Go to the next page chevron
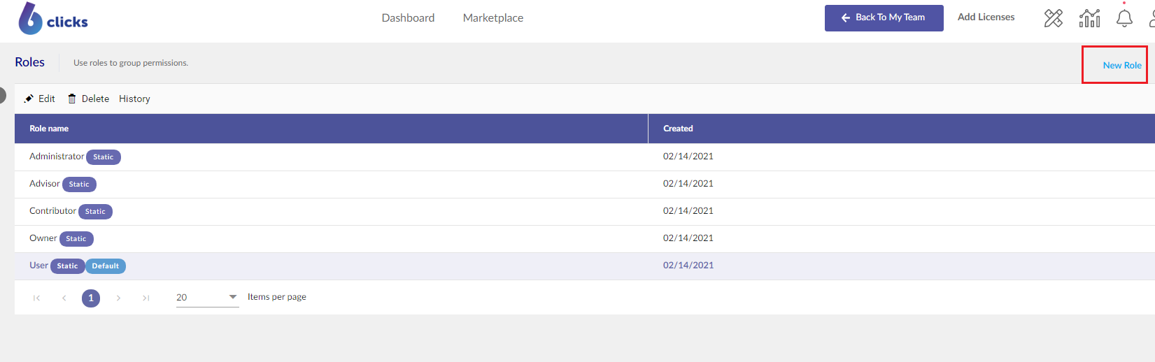Viewport: 1155px width, 362px height. coord(118,298)
